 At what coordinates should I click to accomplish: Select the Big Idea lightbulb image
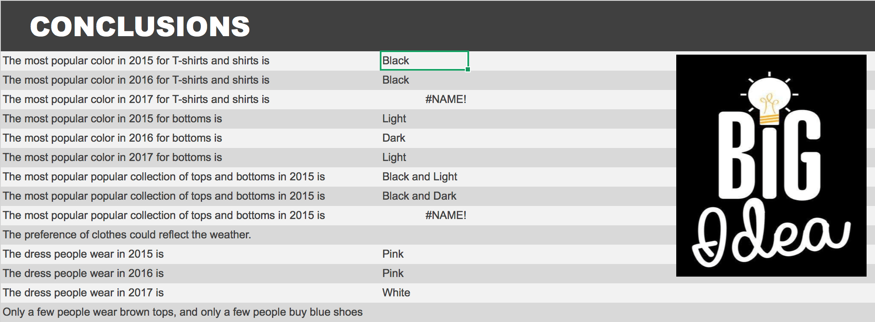[771, 165]
